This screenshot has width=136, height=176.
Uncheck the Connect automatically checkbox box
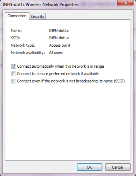coord(14,67)
